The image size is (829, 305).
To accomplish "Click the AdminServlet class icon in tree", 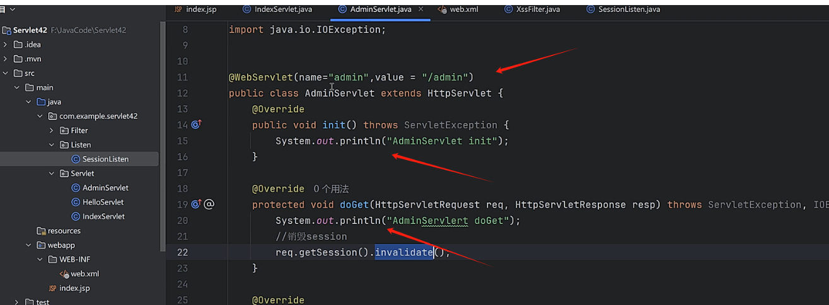I will [x=76, y=188].
